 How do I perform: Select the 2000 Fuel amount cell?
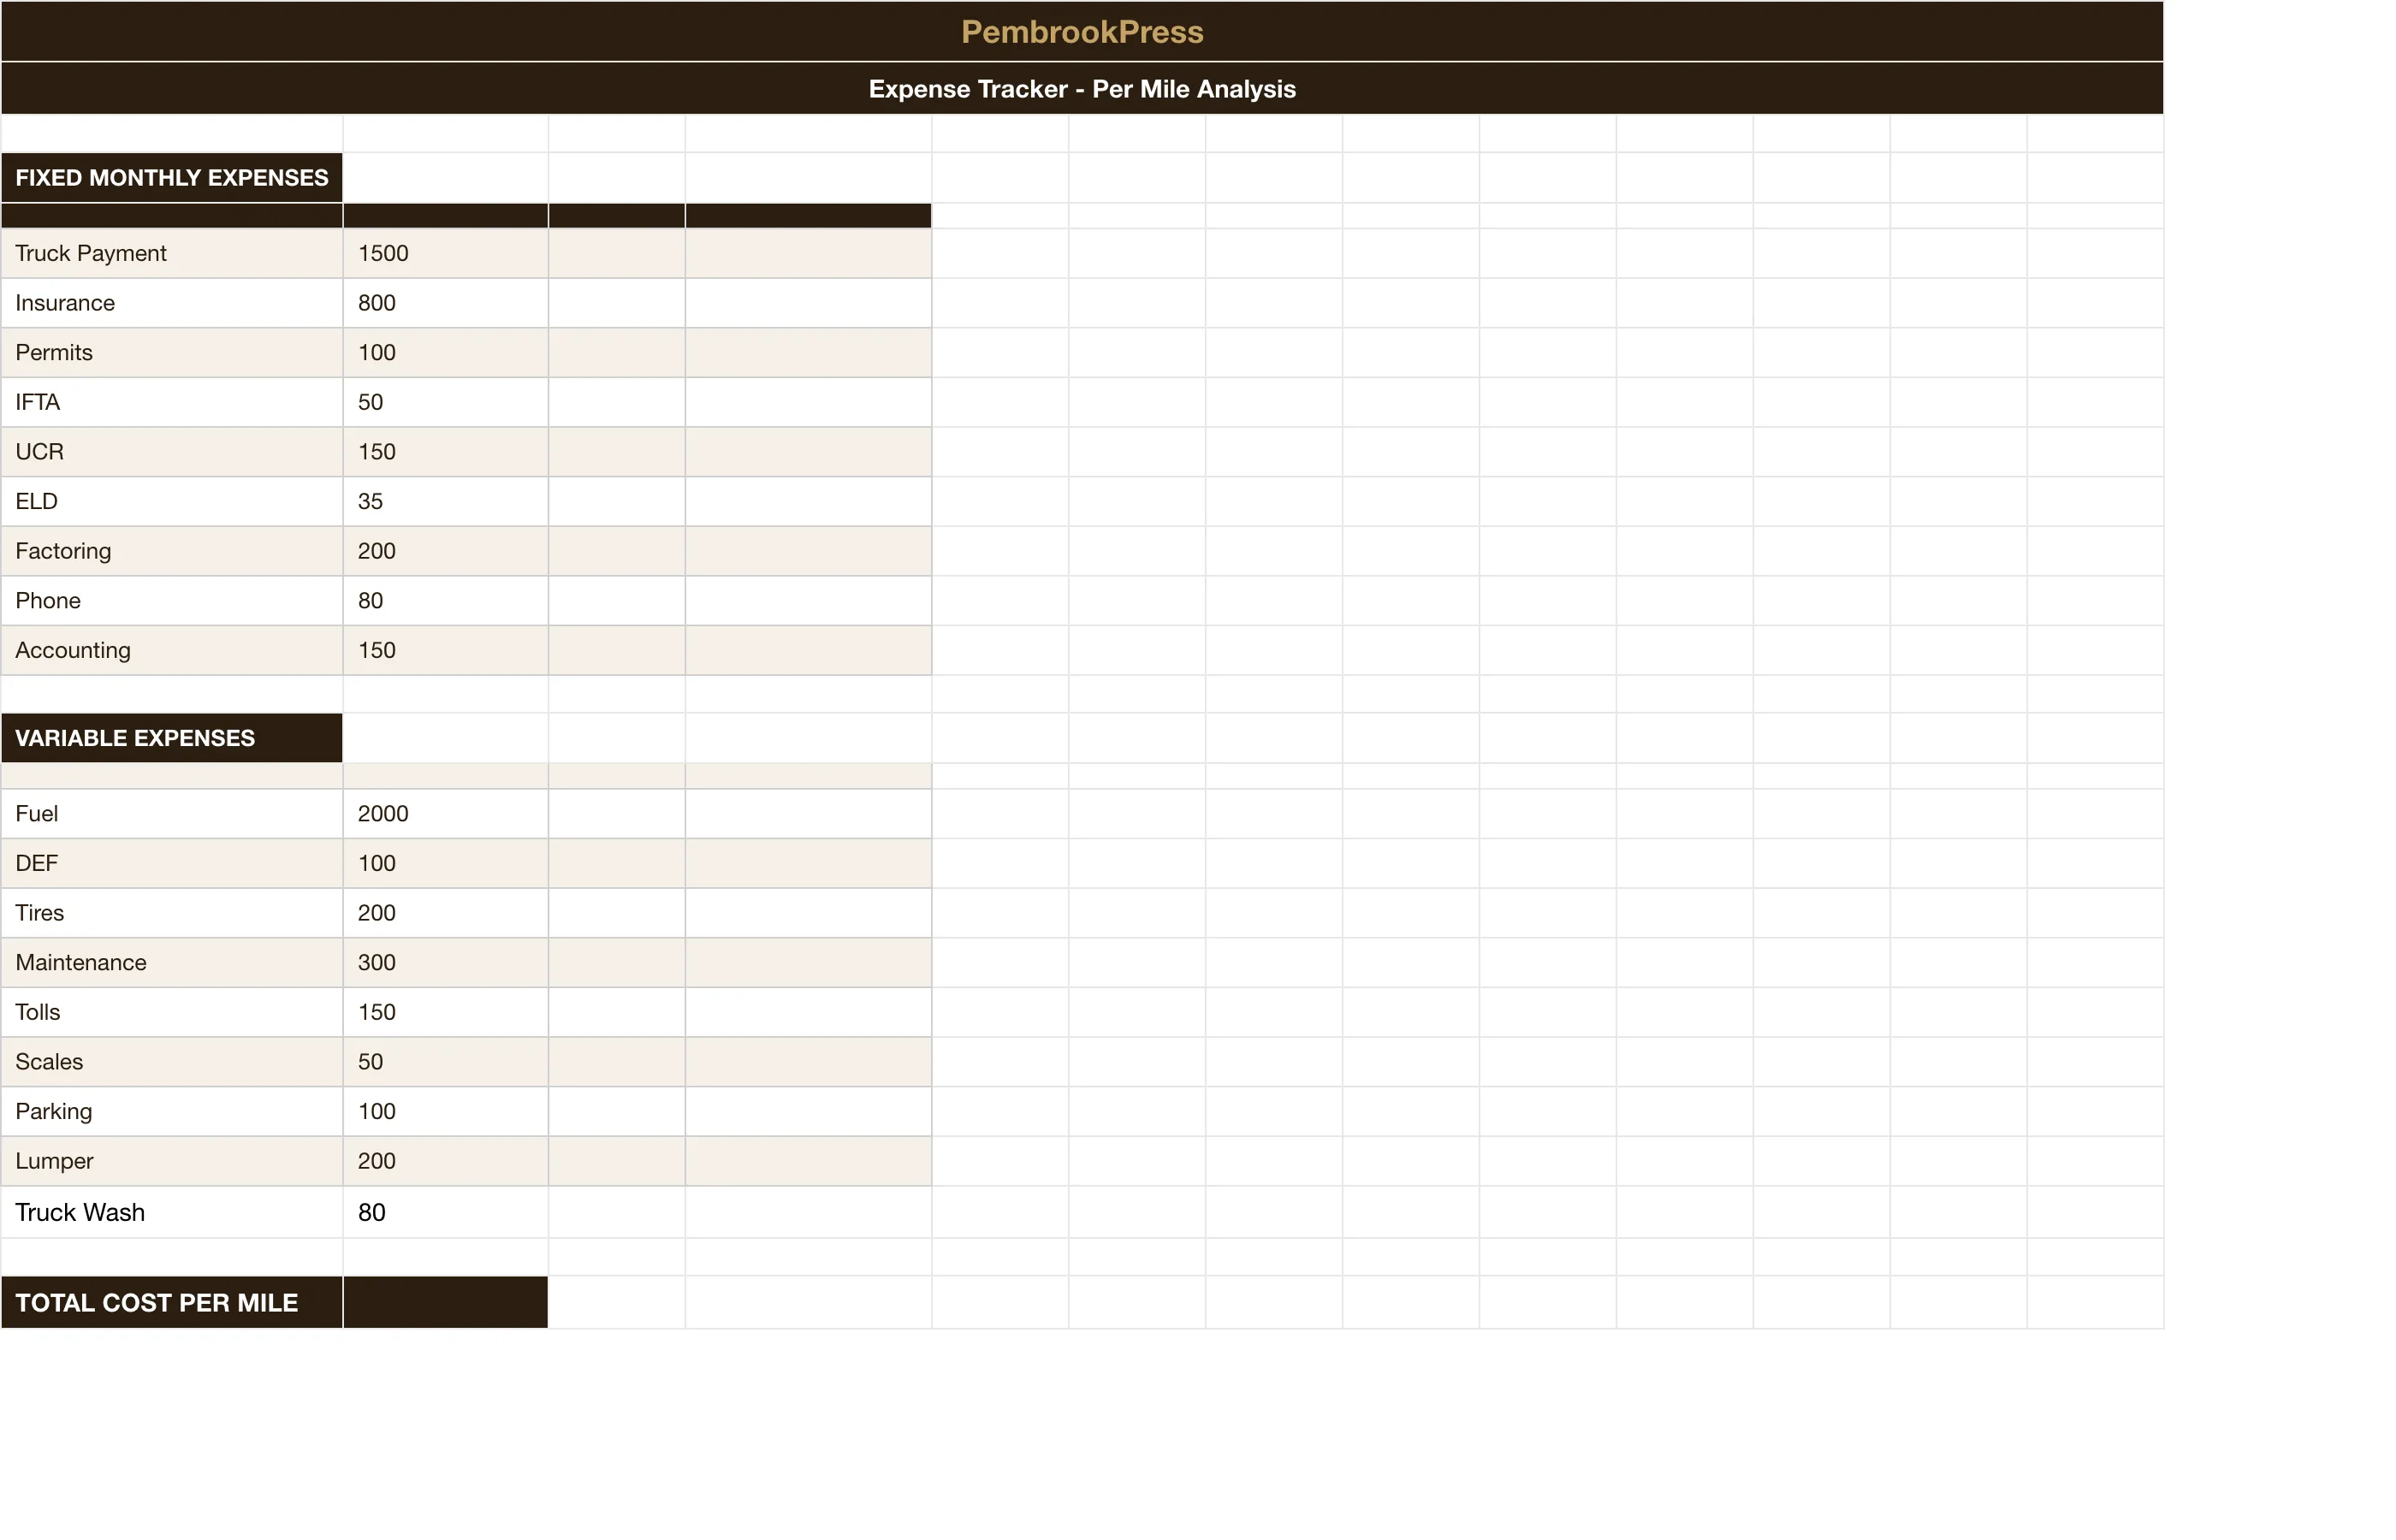446,814
